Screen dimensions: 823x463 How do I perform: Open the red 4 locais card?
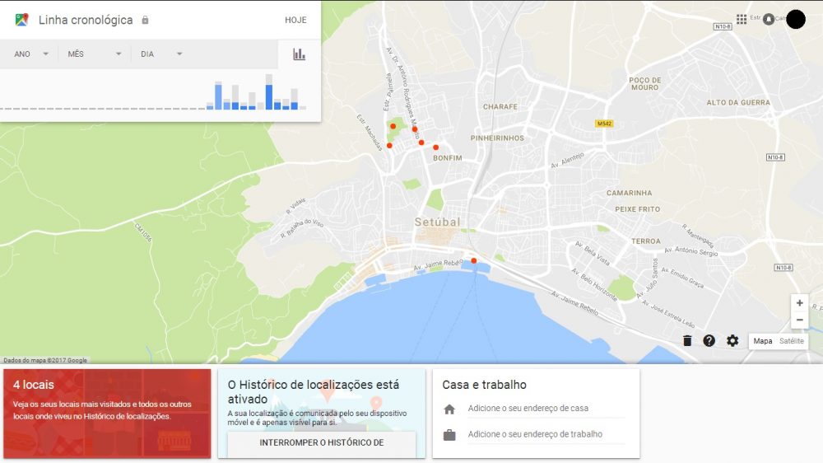(107, 414)
